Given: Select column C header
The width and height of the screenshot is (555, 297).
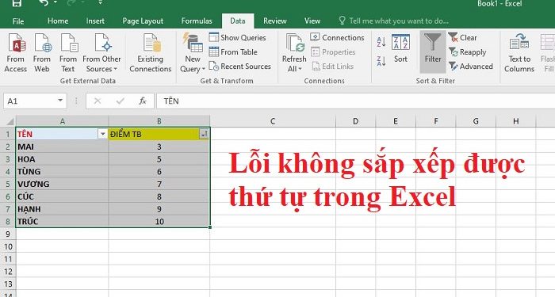Looking at the screenshot, I should click(273, 121).
